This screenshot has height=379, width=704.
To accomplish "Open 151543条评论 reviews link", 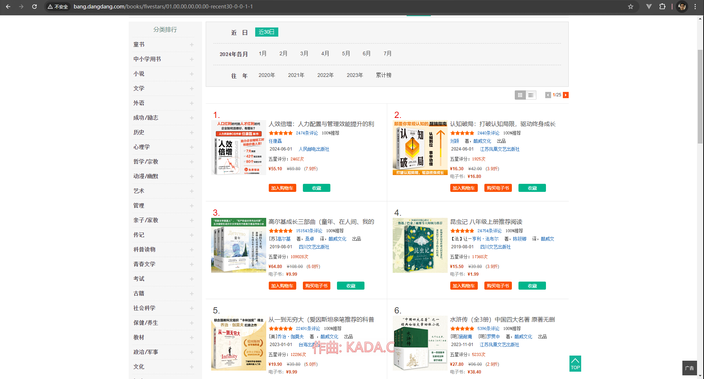I will coord(309,231).
